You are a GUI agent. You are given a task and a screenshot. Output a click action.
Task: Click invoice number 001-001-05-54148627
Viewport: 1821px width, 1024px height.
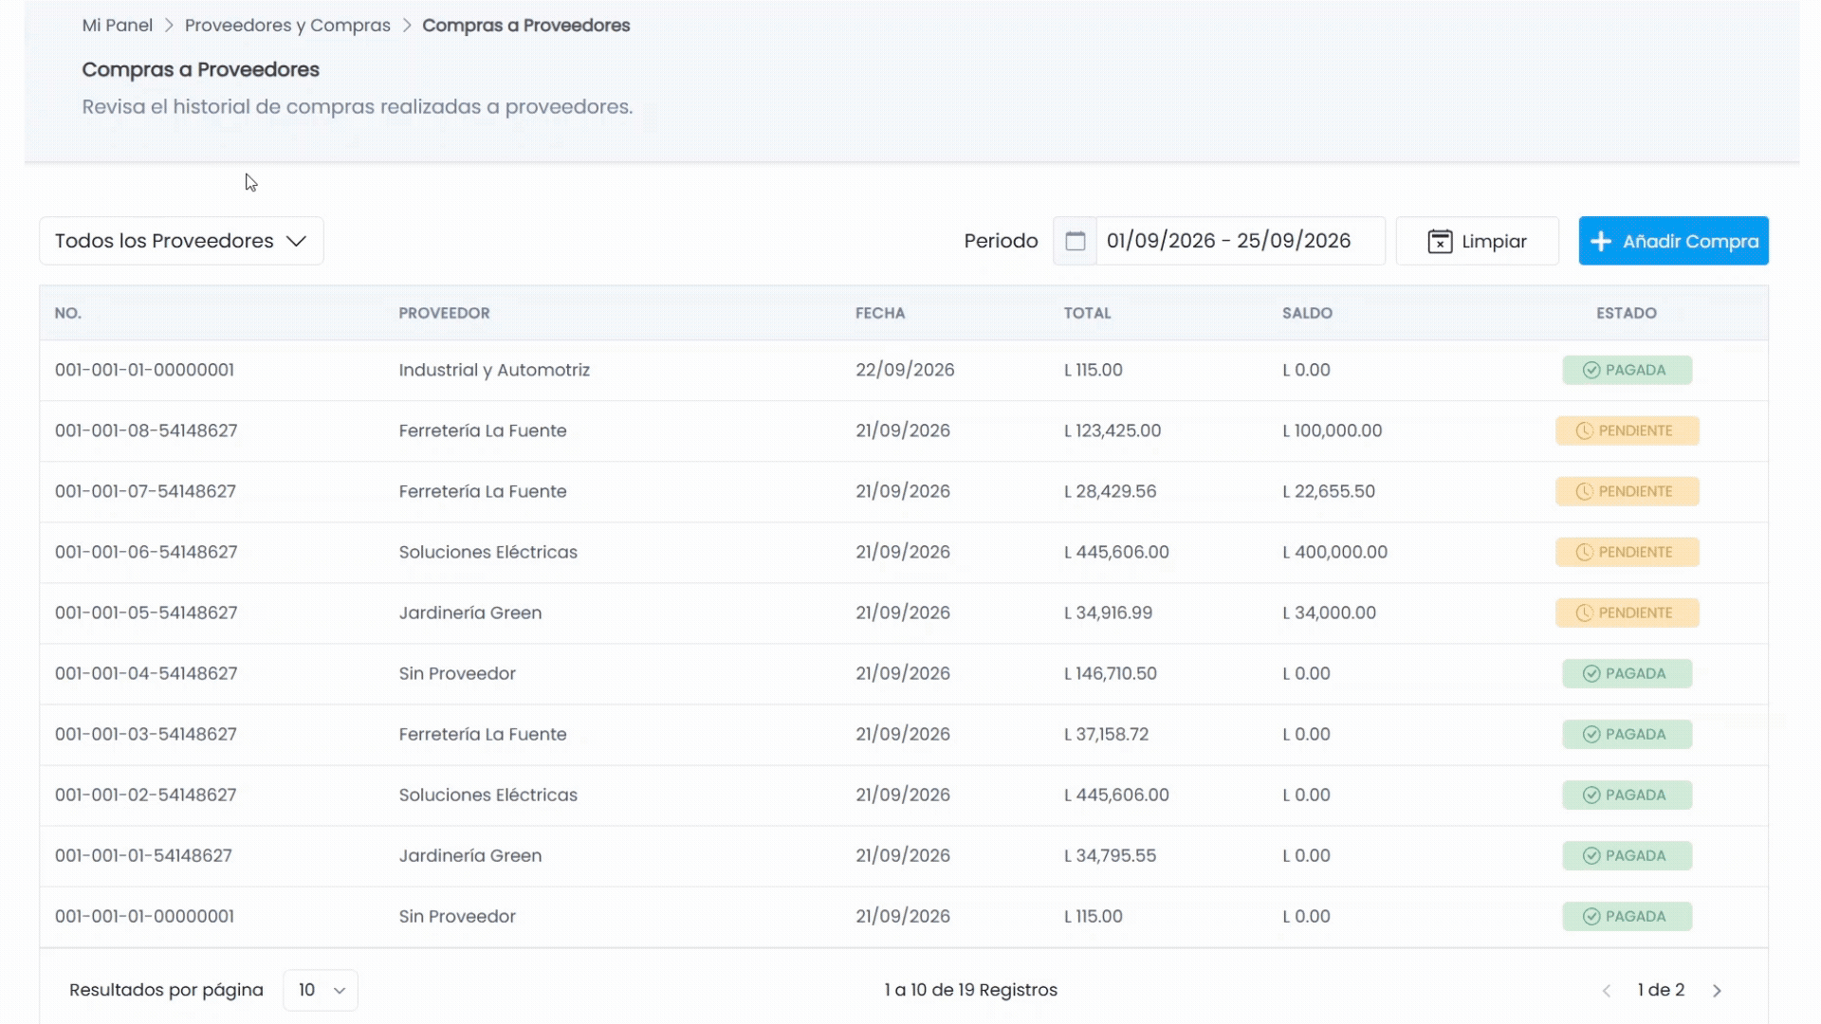[146, 613]
